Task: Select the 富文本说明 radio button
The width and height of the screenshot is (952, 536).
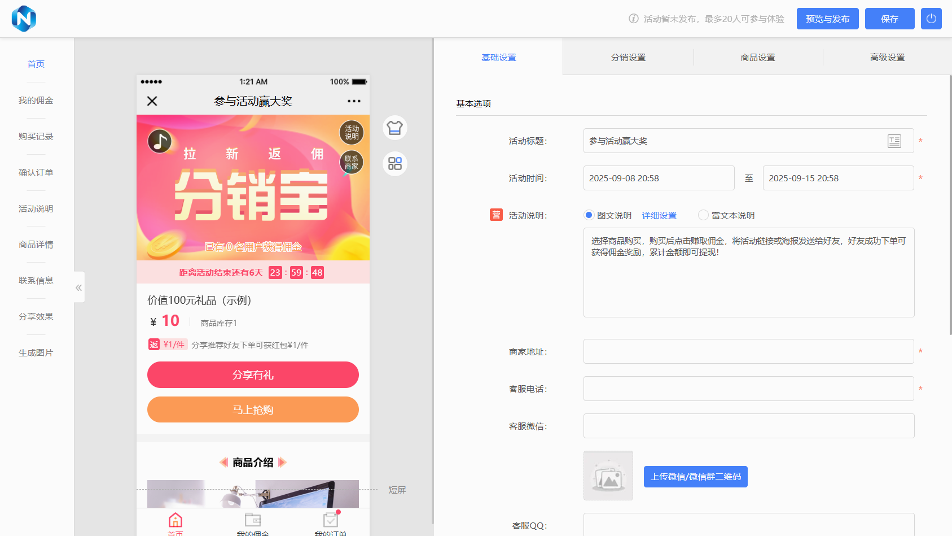Action: (703, 215)
